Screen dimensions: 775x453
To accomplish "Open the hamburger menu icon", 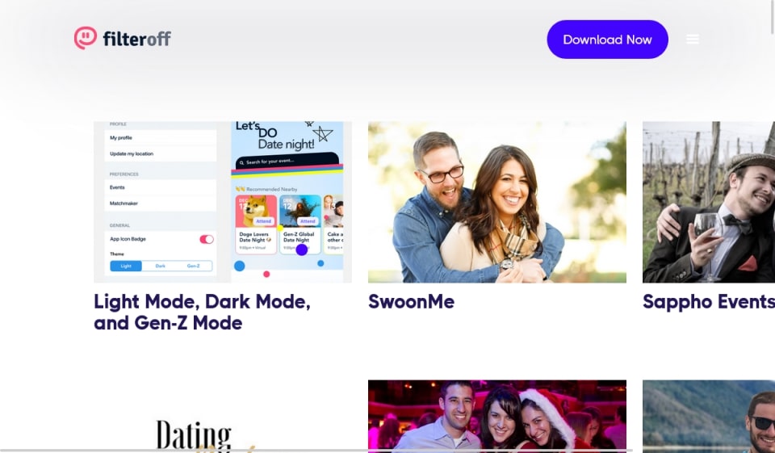I will pos(693,39).
